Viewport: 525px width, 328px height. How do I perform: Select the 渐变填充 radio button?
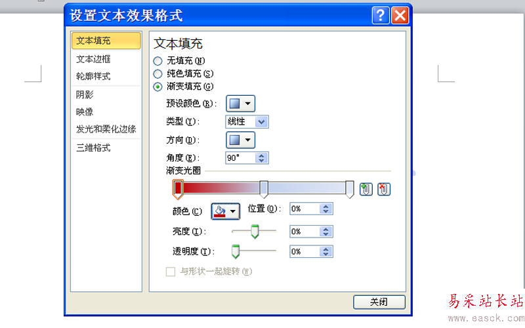(x=157, y=87)
